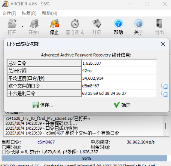
Task: Copy the hexadecimal password with the copy icon
Action: click(x=164, y=94)
